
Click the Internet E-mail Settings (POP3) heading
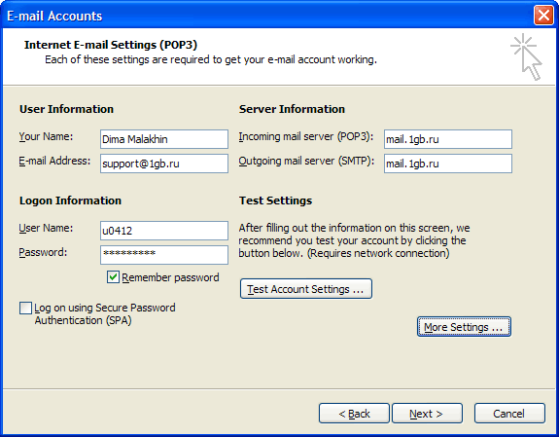click(x=111, y=45)
